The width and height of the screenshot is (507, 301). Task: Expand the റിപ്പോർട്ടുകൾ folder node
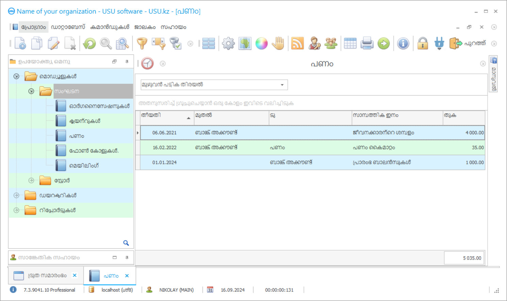point(16,210)
